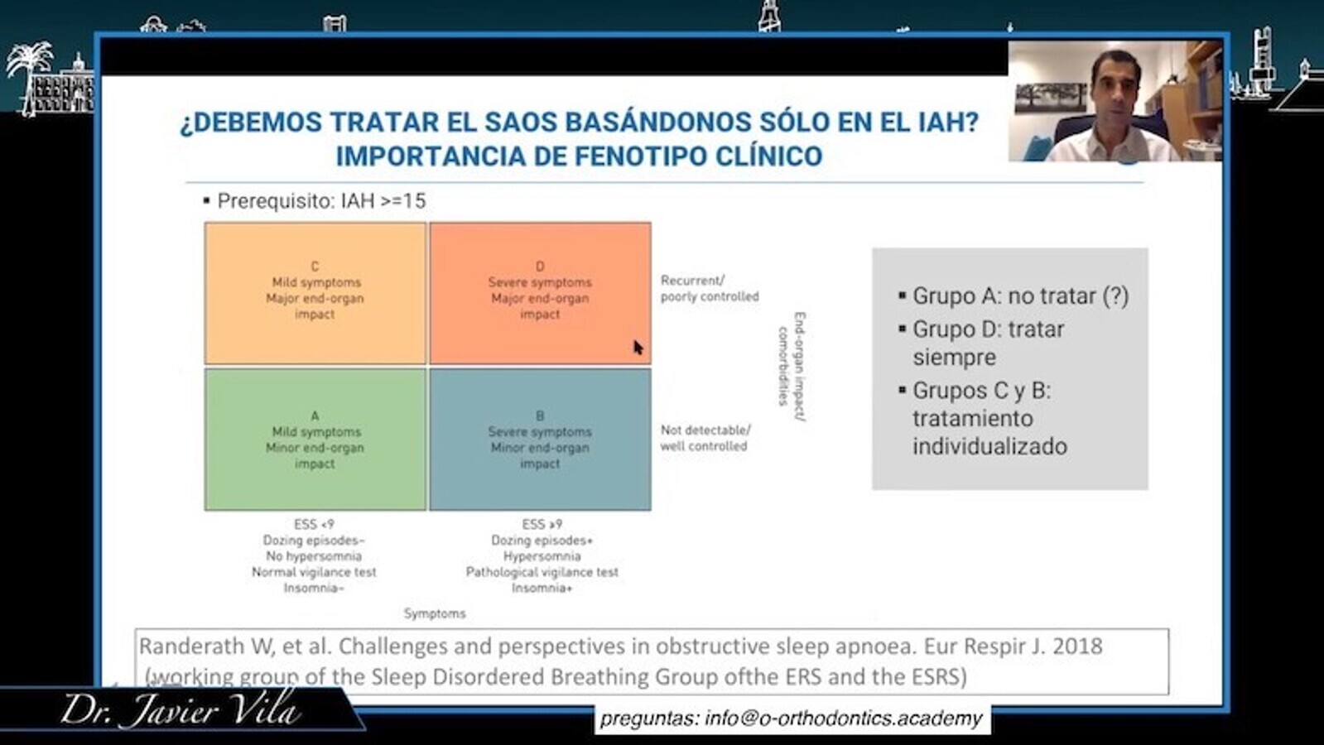
Task: Click the 'Grupos C y B' bullet text
Action: tap(989, 418)
